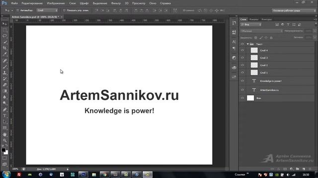Click Chrome icon in taskbar
The height and width of the screenshot is (178, 318).
pyautogui.click(x=105, y=175)
